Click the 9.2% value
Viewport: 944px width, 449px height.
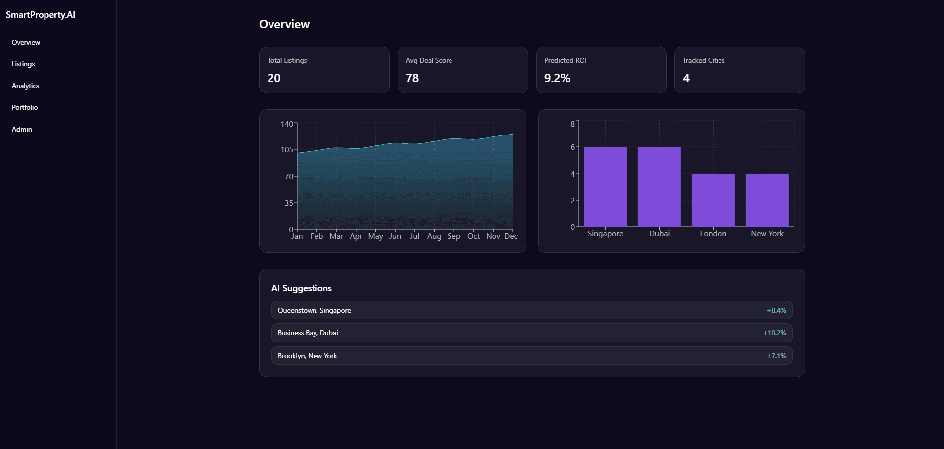click(x=557, y=78)
